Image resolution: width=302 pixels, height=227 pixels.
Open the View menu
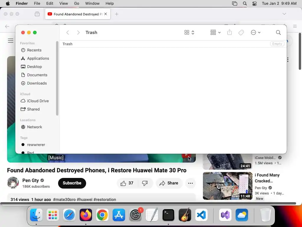[64, 4]
